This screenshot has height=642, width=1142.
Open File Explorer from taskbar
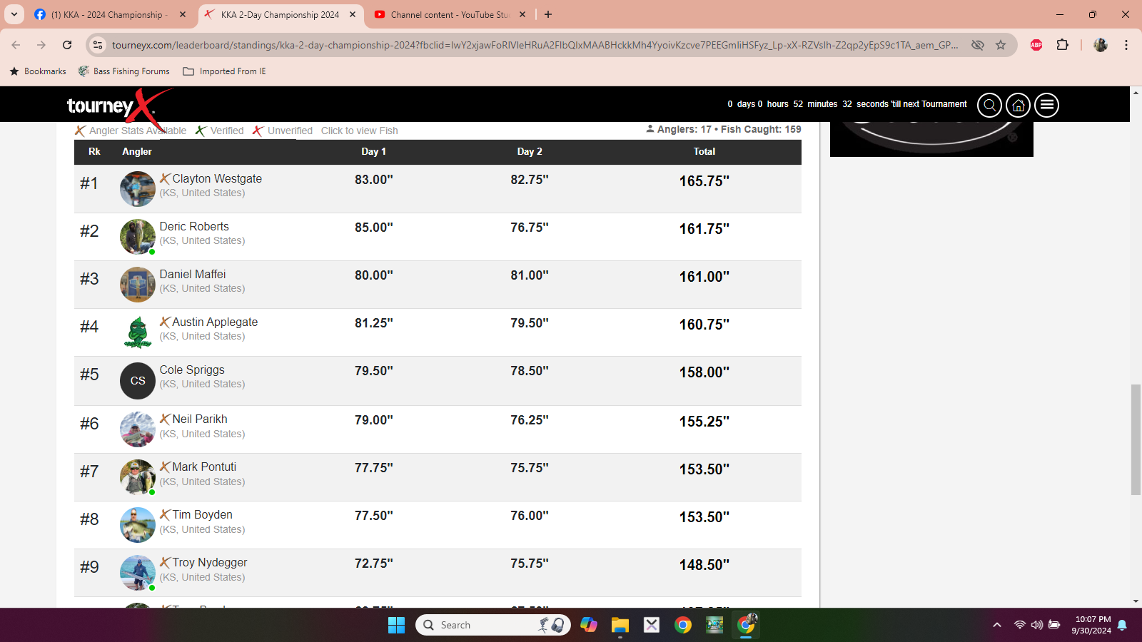[x=620, y=626]
